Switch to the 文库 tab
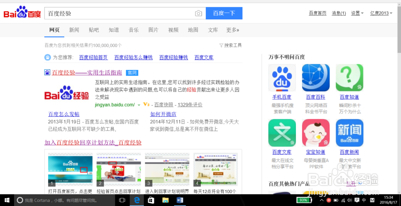The image size is (401, 206). tap(213, 30)
